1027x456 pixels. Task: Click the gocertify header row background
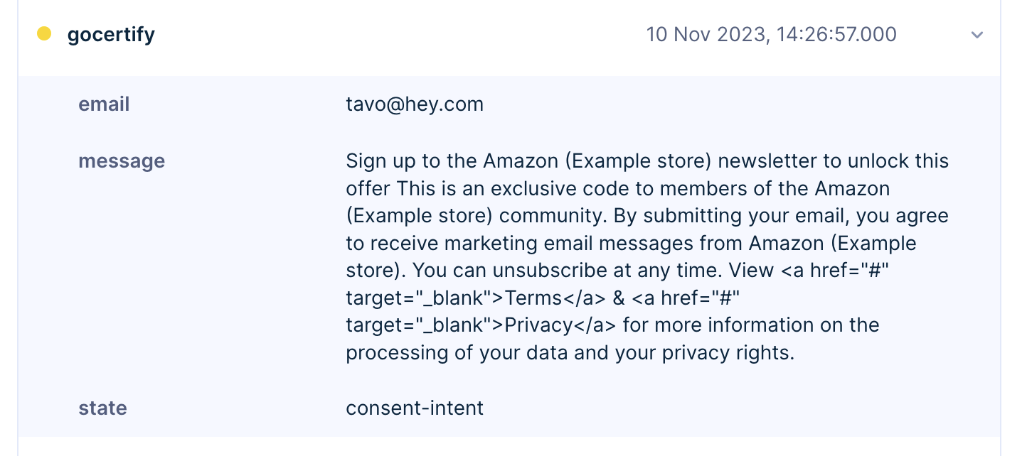point(509,36)
